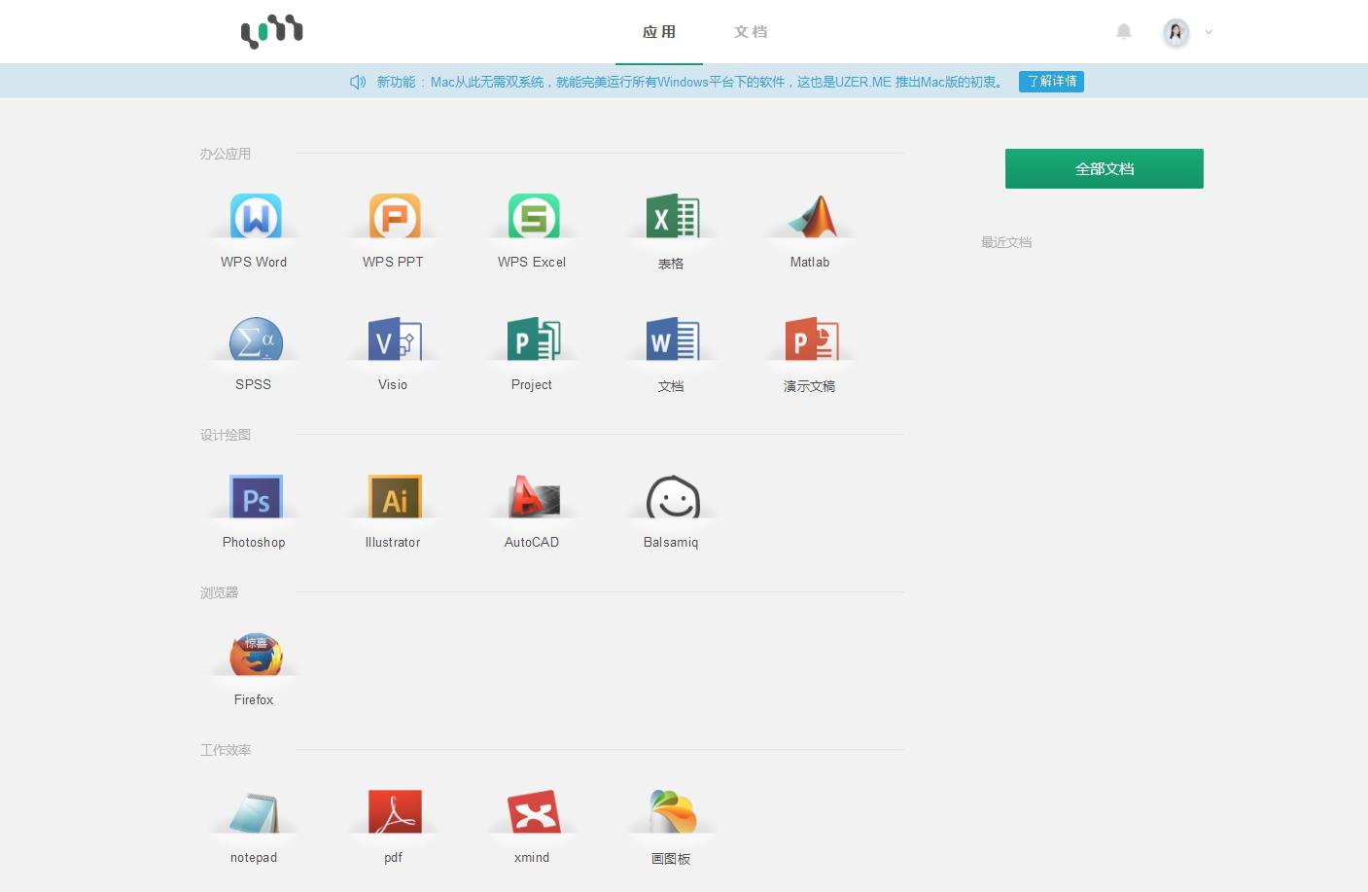The height and width of the screenshot is (892, 1368).
Task: Launch the WPS PPT app icon
Action: click(x=394, y=216)
